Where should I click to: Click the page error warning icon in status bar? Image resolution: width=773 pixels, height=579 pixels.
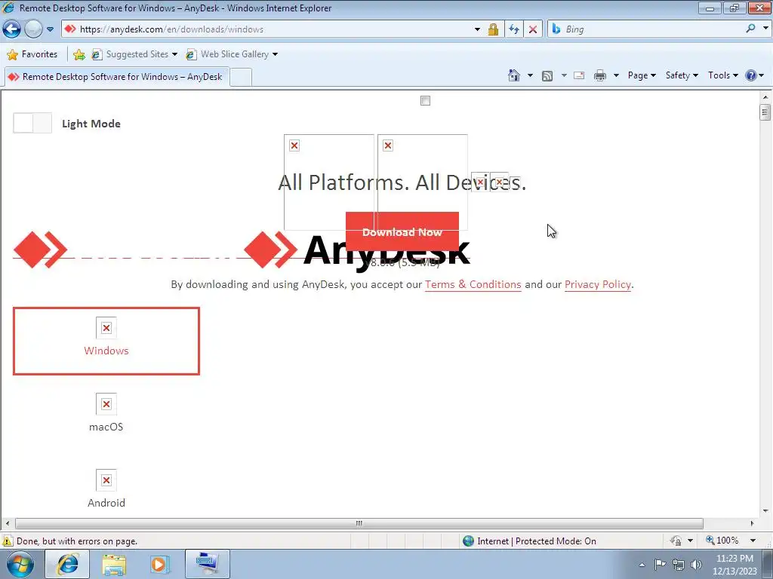point(8,541)
